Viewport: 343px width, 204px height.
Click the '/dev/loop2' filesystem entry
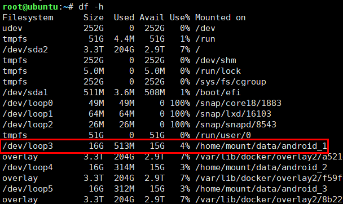coord(28,125)
